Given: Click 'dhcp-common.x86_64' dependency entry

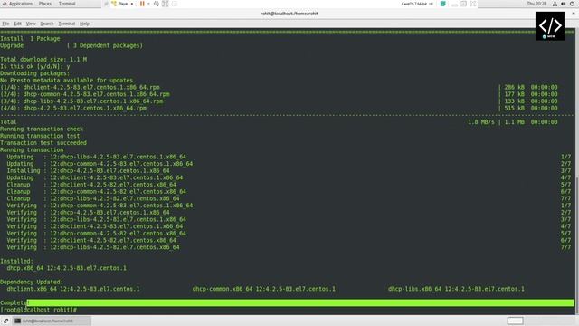Looking at the screenshot, I should 263,289.
